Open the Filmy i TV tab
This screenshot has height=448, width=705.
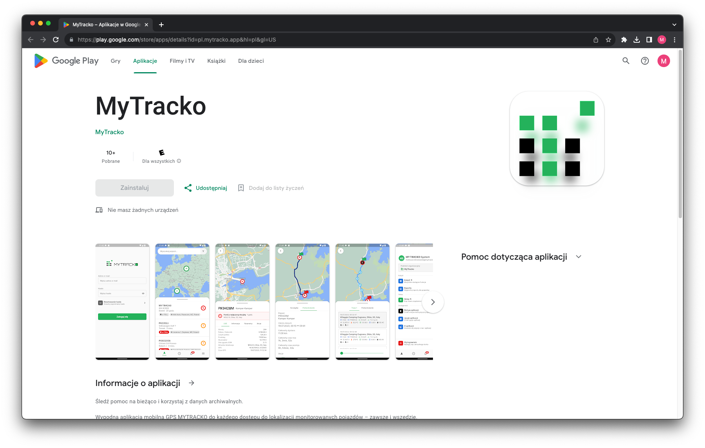coord(182,61)
